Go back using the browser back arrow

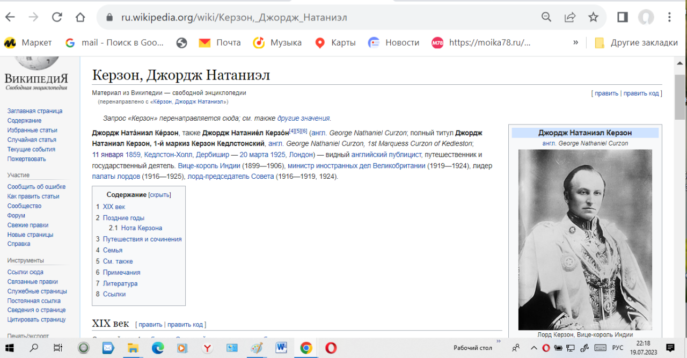[10, 17]
